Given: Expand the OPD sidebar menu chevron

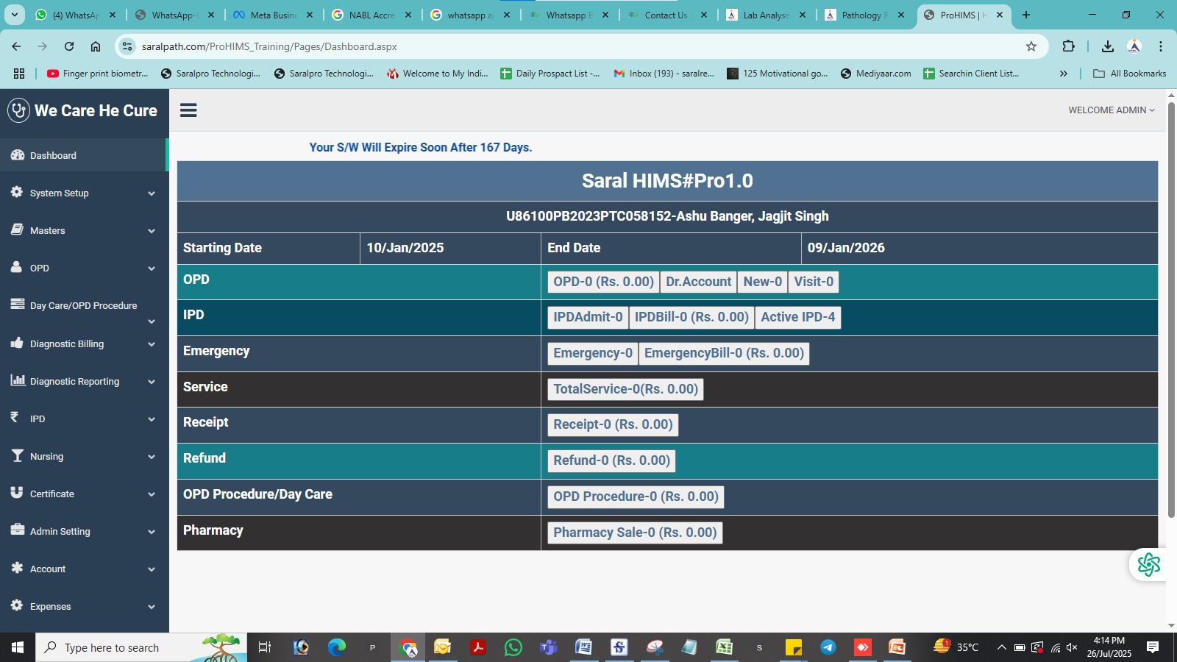Looking at the screenshot, I should (x=152, y=268).
